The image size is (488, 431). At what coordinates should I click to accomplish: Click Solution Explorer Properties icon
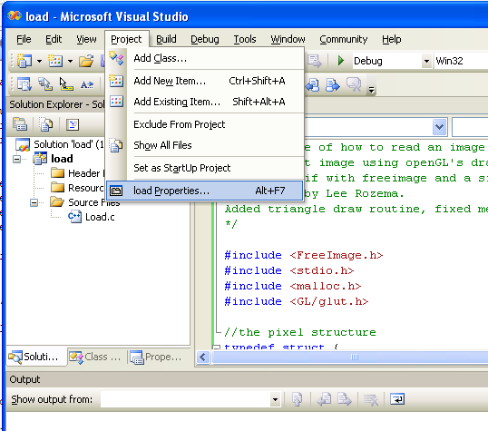click(20, 124)
